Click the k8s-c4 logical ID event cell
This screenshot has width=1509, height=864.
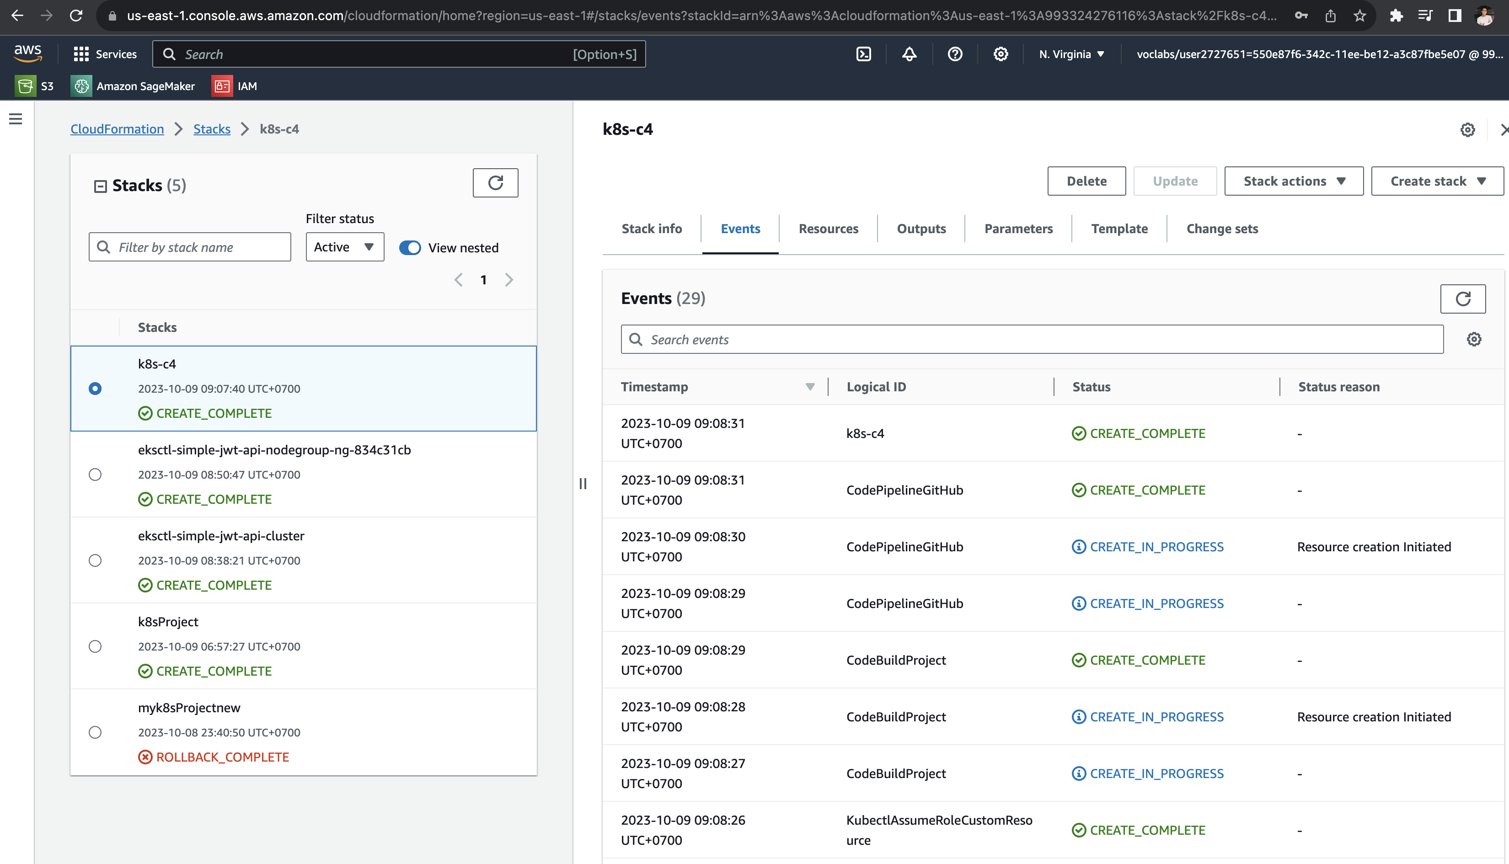pos(865,433)
